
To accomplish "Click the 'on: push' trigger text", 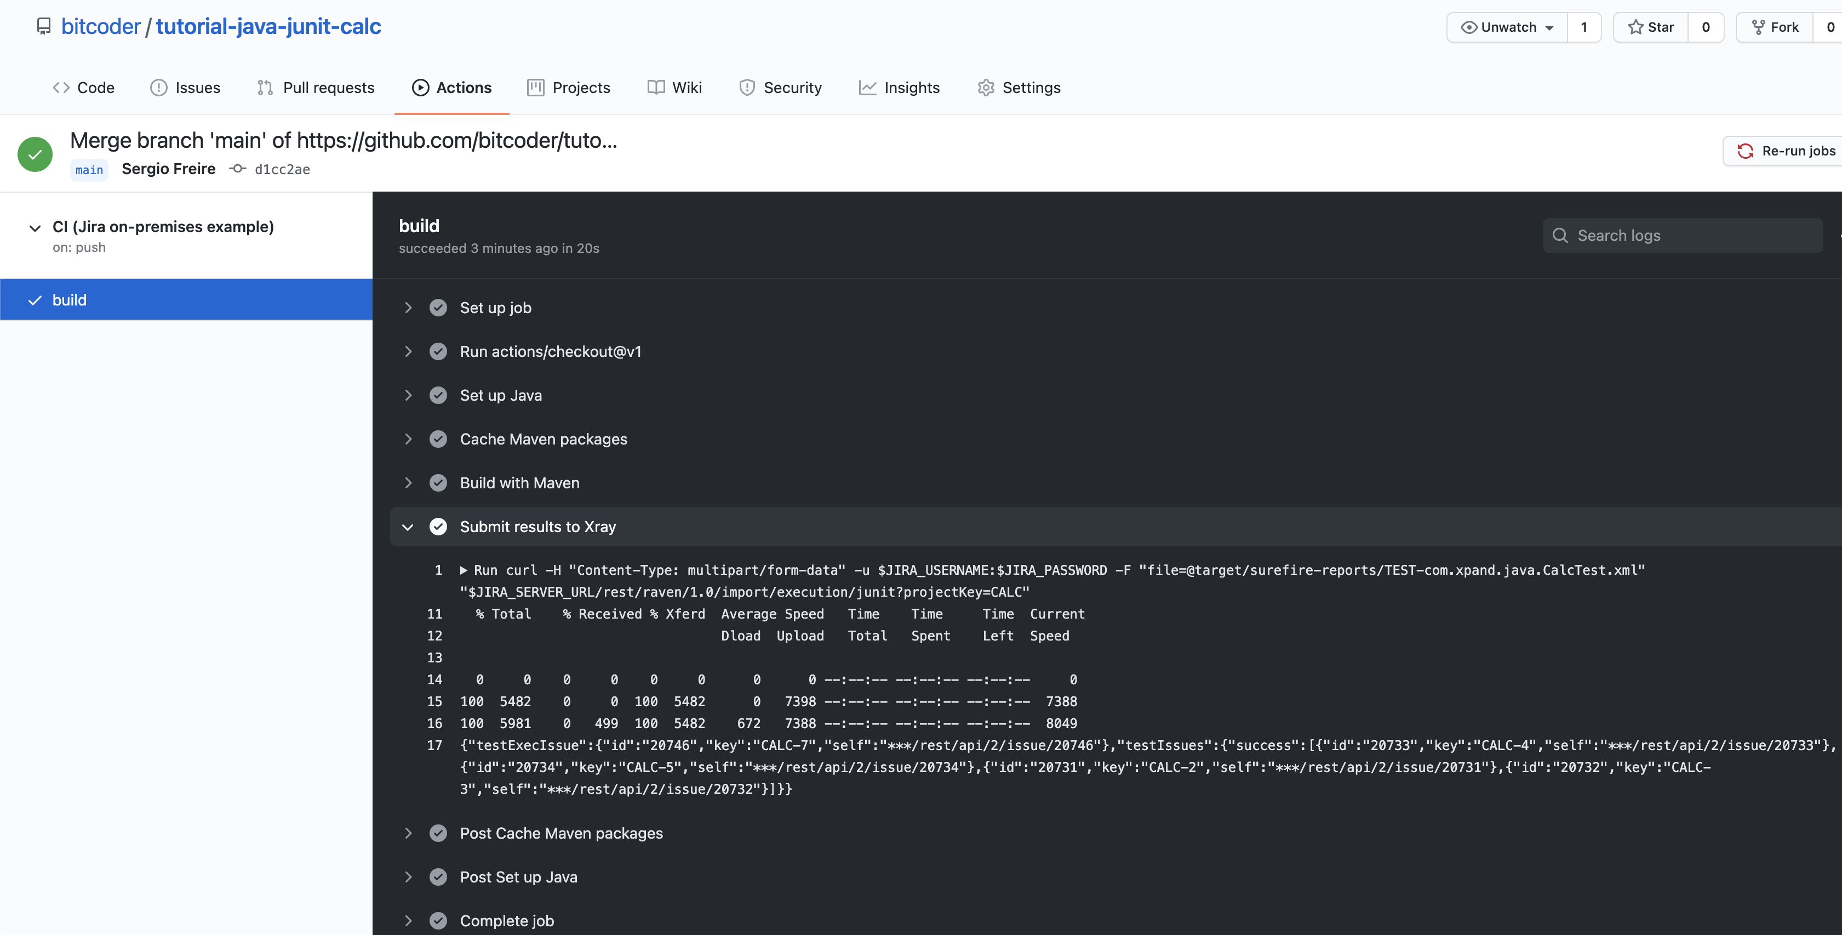I will [x=79, y=247].
